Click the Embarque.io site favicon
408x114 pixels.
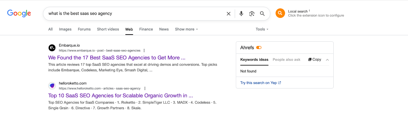[52, 48]
